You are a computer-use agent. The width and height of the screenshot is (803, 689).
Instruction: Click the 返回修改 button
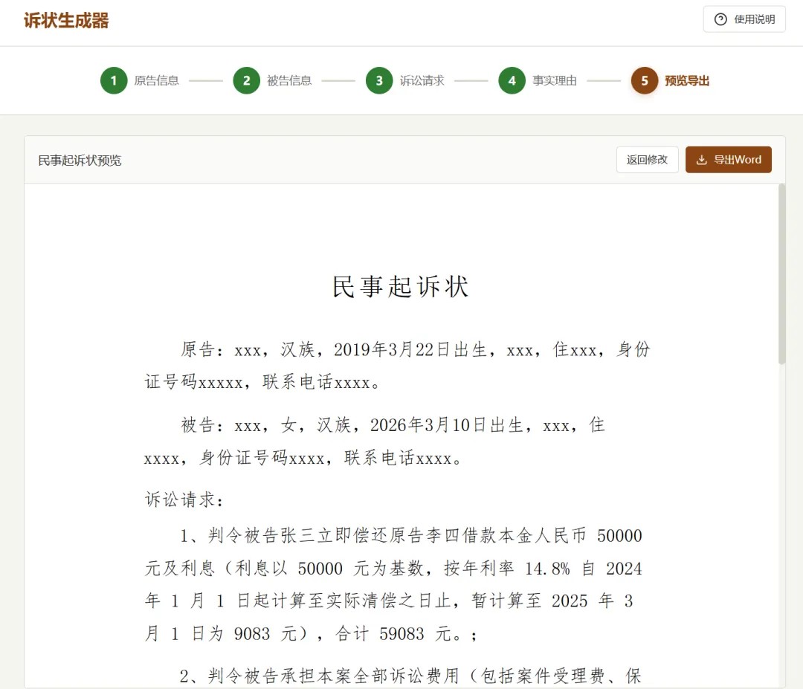click(x=648, y=160)
